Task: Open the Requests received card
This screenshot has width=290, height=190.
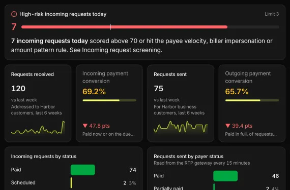Action: pos(38,103)
